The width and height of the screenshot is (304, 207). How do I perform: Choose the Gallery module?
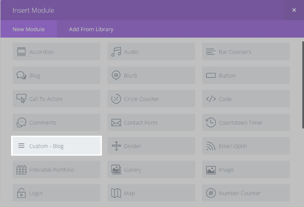point(151,170)
